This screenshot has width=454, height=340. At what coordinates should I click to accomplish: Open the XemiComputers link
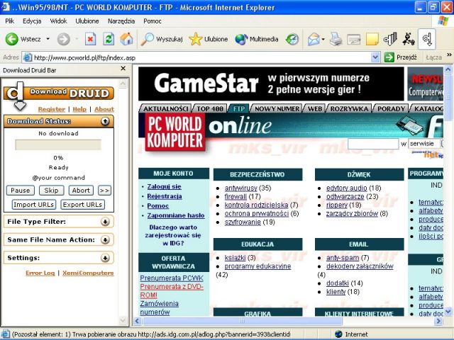point(88,273)
